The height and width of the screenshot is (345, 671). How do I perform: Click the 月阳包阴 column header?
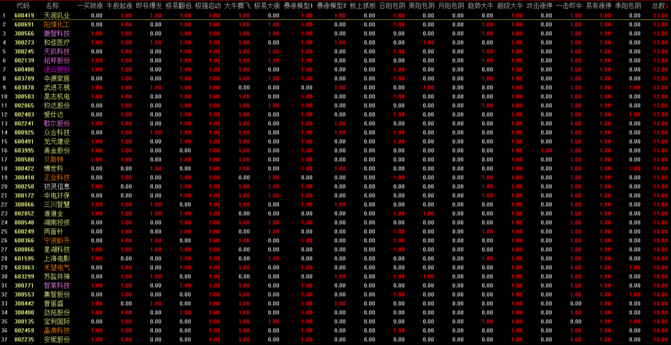click(451, 6)
